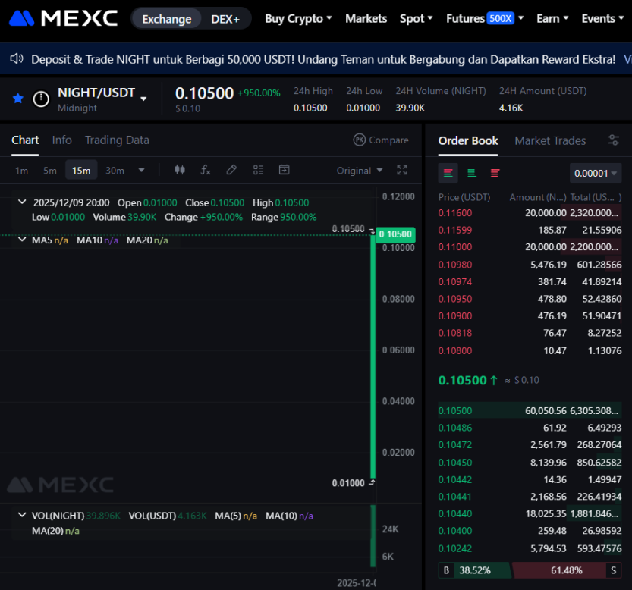Viewport: 632px width, 590px height.
Task: Collapse the OHLC candle info row
Action: click(22, 202)
